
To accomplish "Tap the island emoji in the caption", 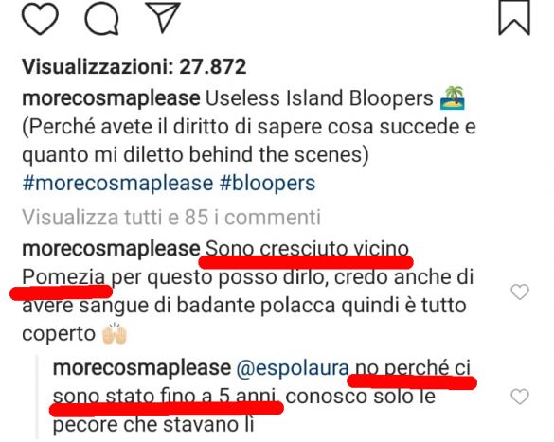I will pos(453,97).
